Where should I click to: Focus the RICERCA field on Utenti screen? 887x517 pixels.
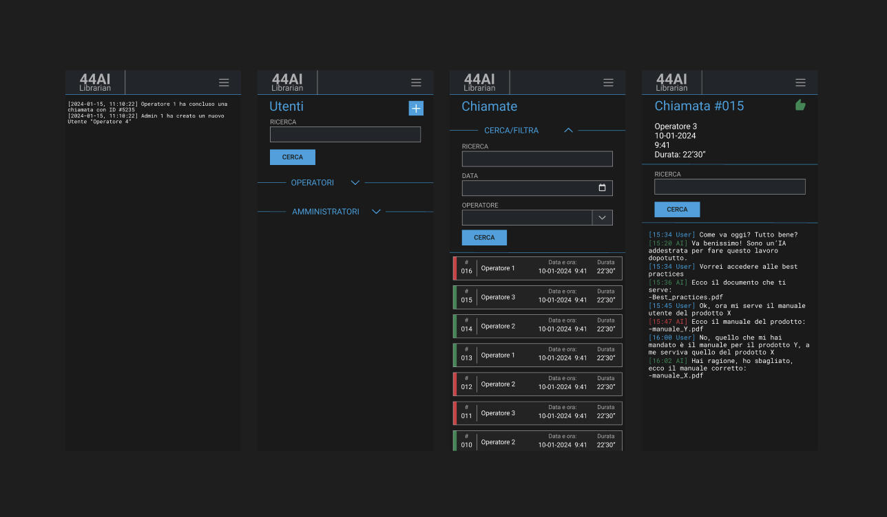tap(345, 135)
